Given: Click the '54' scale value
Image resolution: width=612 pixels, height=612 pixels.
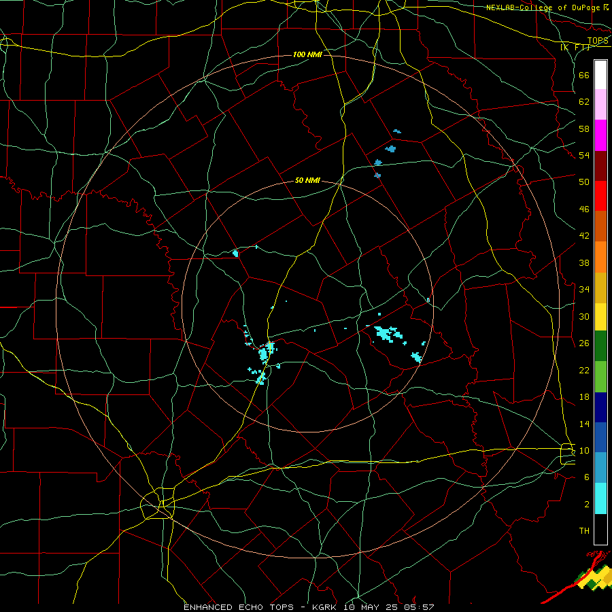Looking at the screenshot, I should 584,156.
